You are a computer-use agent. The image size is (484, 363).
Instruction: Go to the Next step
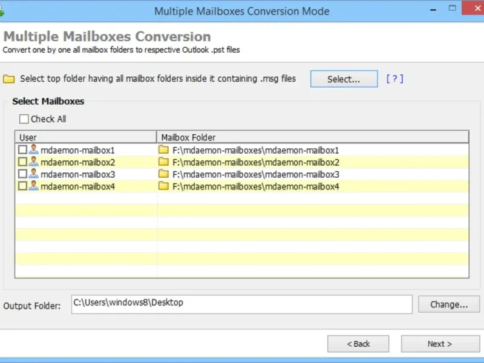coord(439,344)
